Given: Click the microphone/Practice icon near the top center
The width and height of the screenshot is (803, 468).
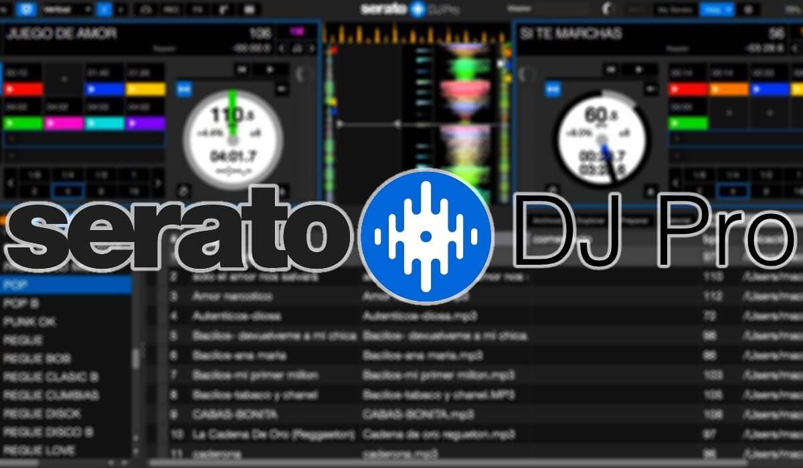Looking at the screenshot, I should [607, 9].
